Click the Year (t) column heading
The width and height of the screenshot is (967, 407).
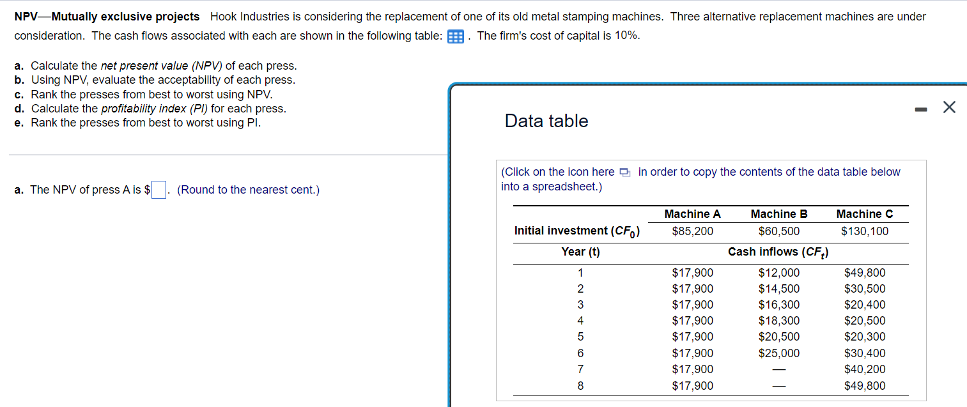pyautogui.click(x=580, y=251)
